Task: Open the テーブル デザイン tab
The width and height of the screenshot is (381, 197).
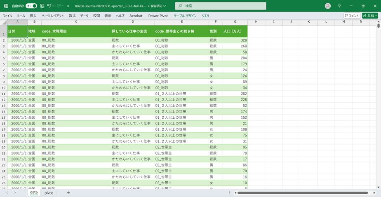Action: coord(185,16)
